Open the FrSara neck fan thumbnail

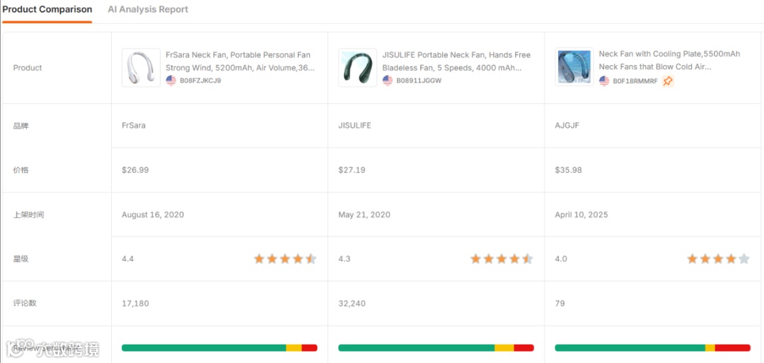pyautogui.click(x=141, y=68)
